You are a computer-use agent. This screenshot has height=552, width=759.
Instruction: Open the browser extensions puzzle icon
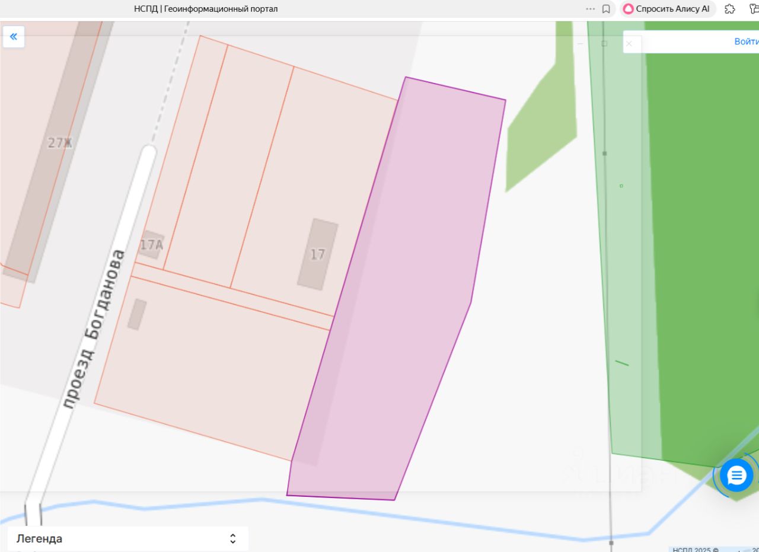click(x=730, y=9)
